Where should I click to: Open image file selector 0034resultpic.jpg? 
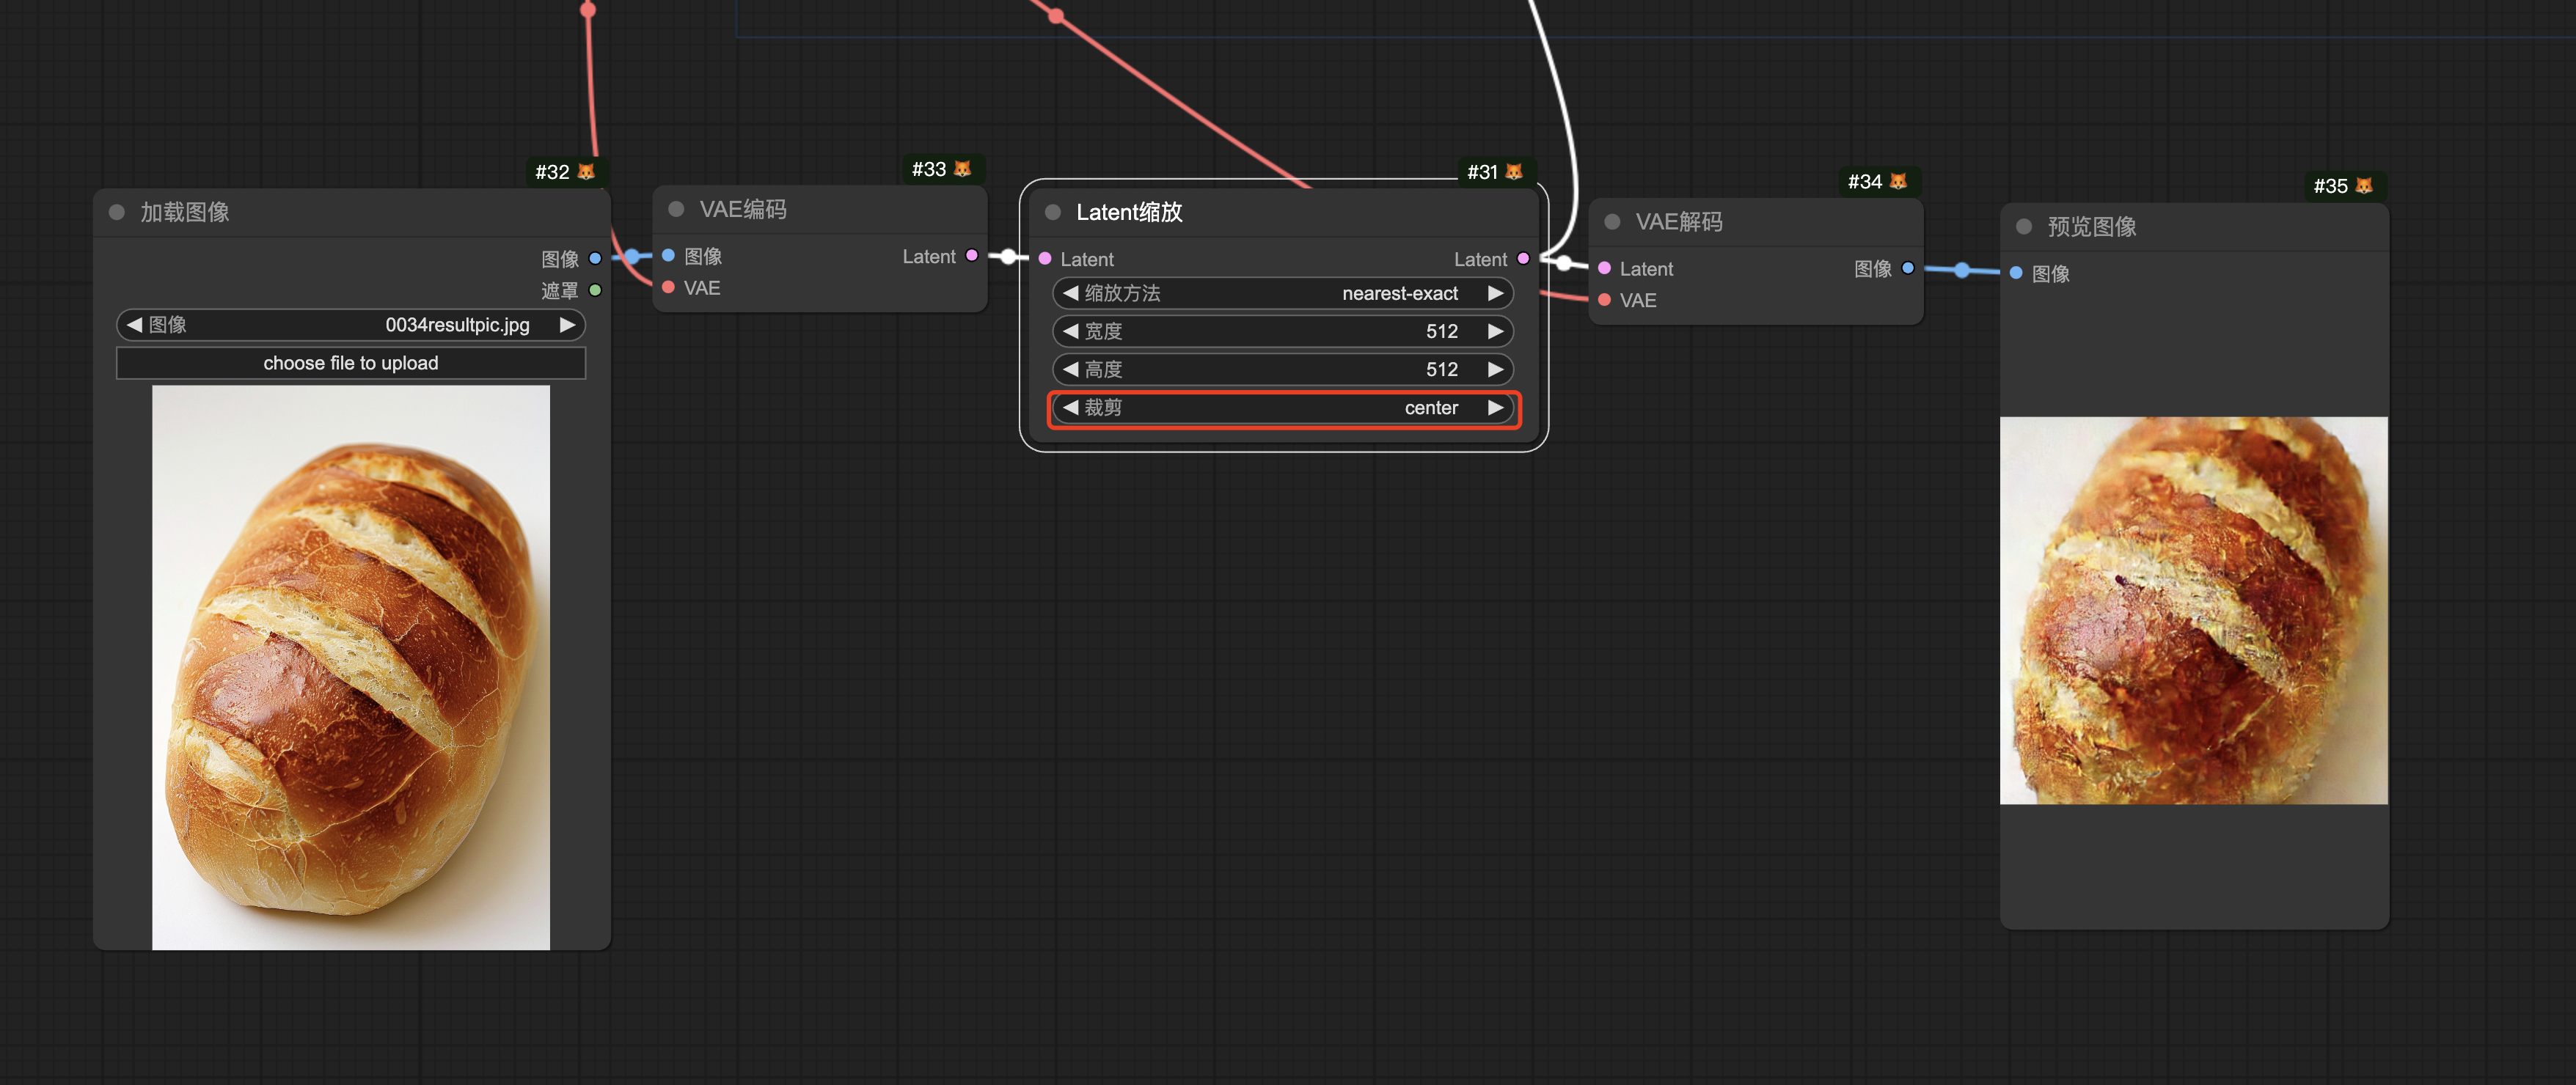click(350, 325)
